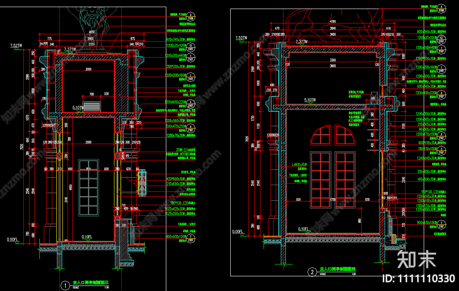Select the 12/2107 detail callout in drawing 2
Screen dimensions: 459x291
tap(441, 40)
